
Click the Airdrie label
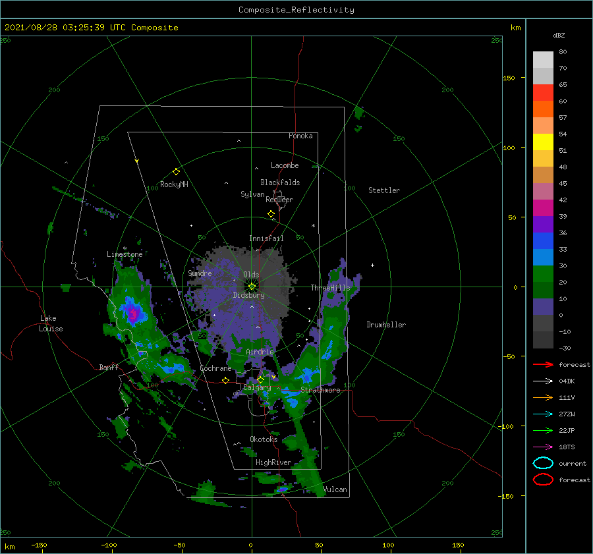[260, 352]
